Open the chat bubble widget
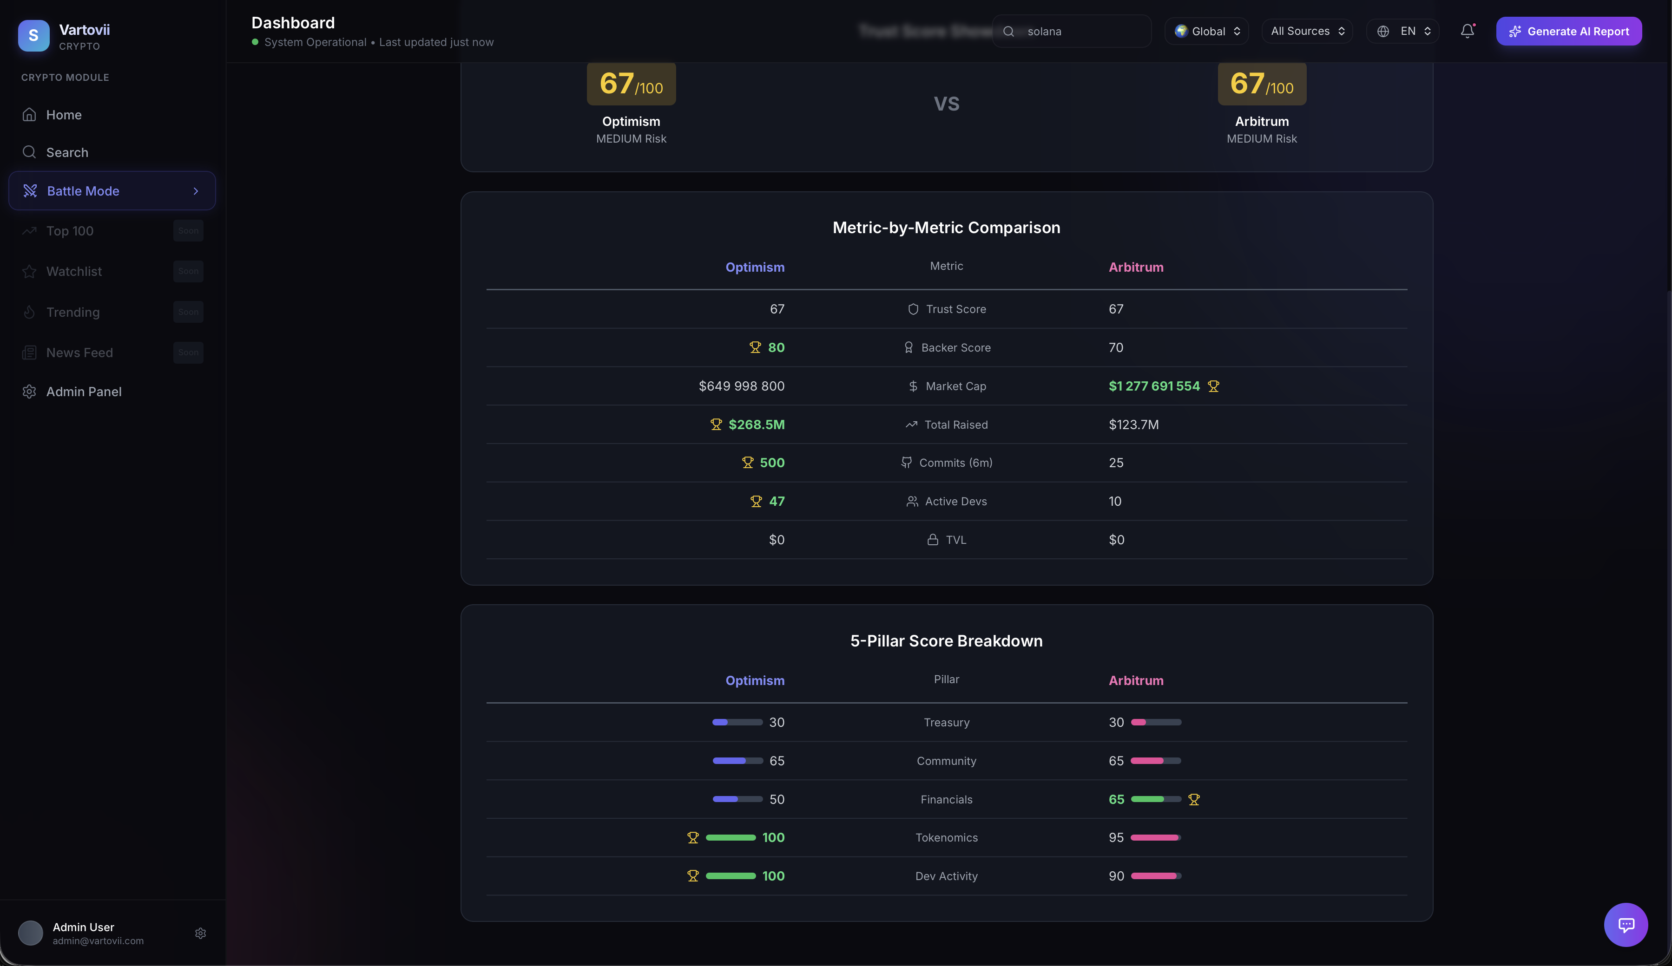 1626,924
